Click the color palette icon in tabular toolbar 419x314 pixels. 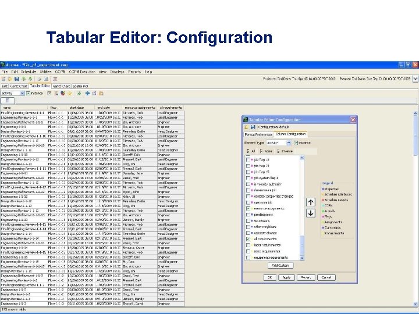pos(63,93)
